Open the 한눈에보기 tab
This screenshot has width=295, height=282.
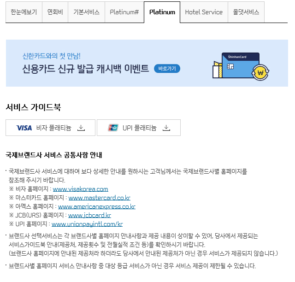[x=24, y=12]
